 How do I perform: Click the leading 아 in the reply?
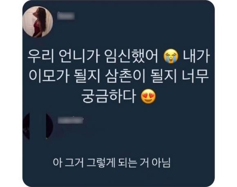pos(57,163)
